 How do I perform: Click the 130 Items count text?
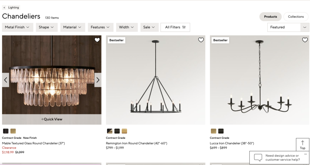52,18
